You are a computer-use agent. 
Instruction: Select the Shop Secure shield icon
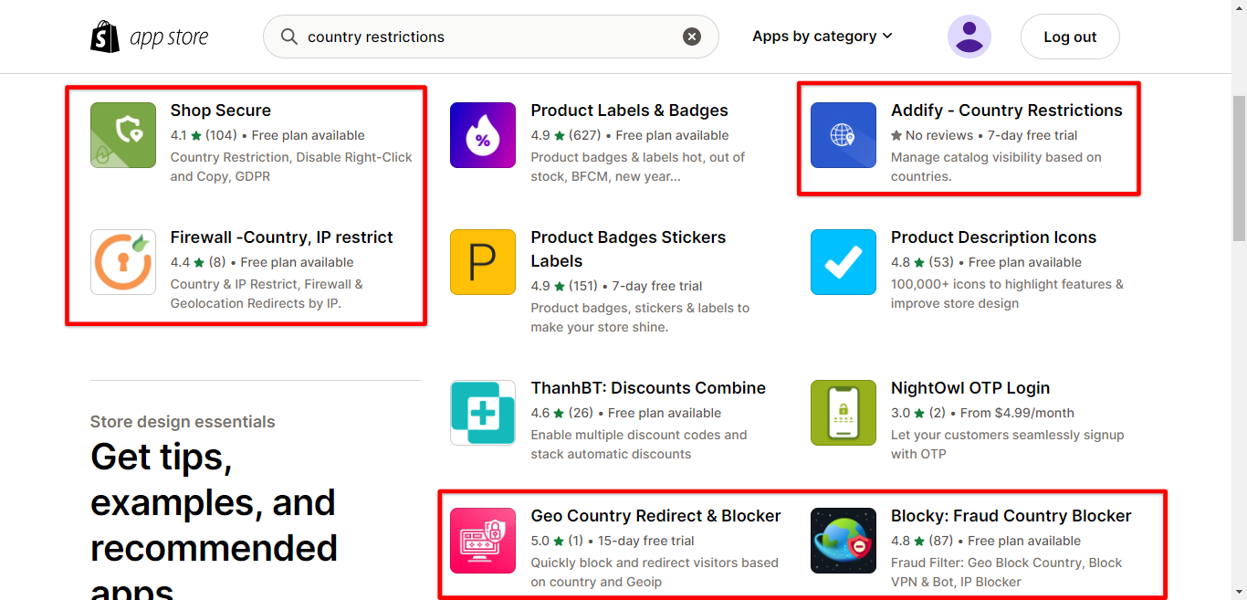[122, 134]
